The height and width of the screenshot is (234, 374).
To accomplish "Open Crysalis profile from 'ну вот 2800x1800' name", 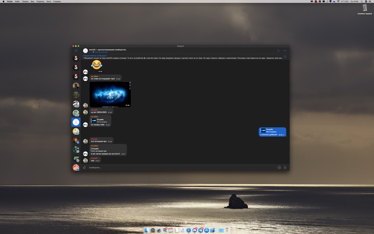I will [94, 110].
